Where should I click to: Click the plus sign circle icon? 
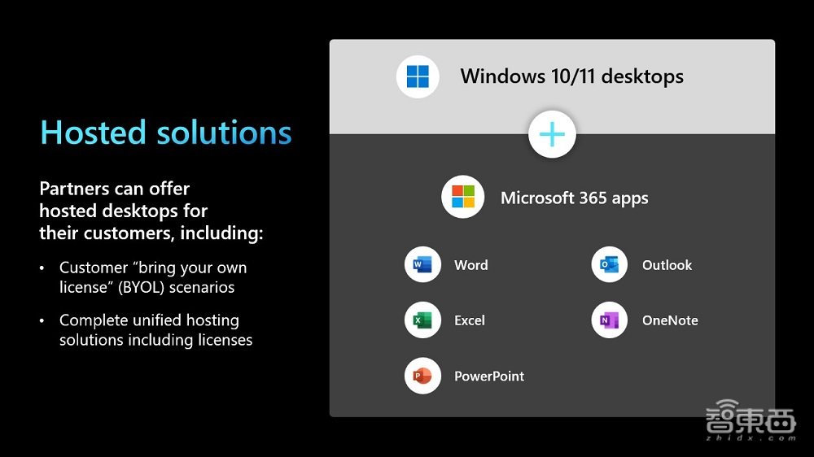(x=552, y=134)
